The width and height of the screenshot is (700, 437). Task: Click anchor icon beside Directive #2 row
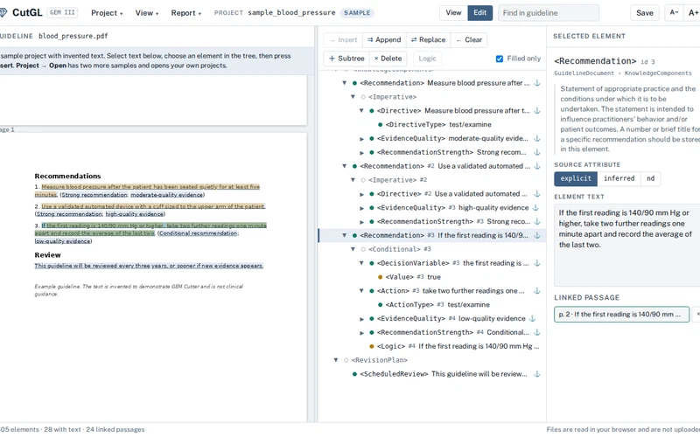(537, 194)
